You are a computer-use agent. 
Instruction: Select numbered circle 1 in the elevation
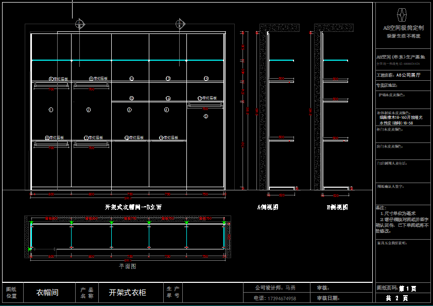(50, 110)
